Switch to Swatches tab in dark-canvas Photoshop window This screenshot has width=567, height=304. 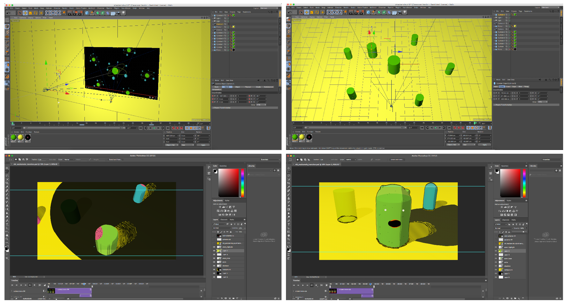pyautogui.click(x=223, y=166)
